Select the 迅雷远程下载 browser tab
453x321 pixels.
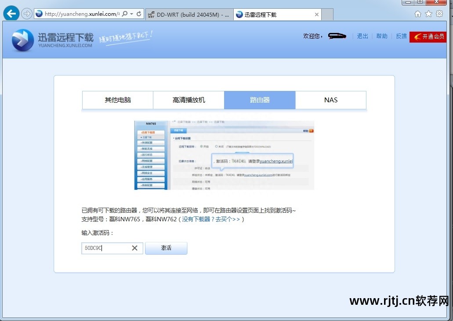(x=277, y=15)
